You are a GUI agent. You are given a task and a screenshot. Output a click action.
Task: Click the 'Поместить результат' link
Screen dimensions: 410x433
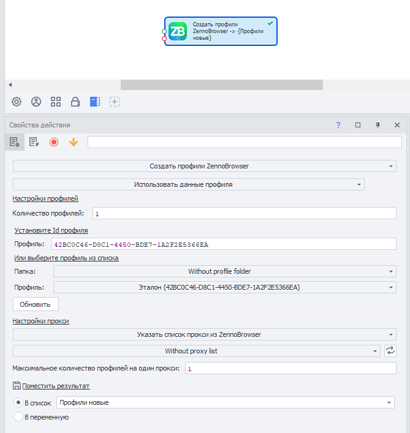(x=56, y=386)
